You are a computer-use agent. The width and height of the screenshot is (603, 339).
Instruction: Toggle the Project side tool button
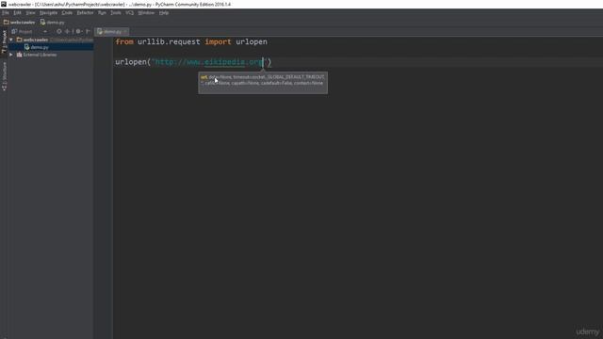pyautogui.click(x=4, y=41)
